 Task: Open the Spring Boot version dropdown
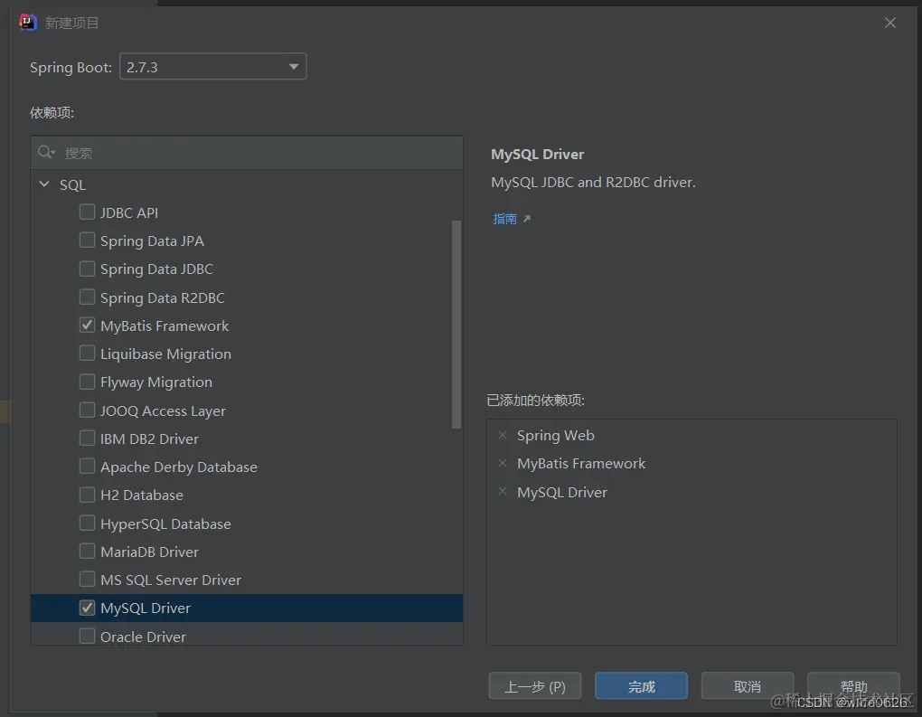212,67
